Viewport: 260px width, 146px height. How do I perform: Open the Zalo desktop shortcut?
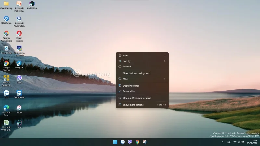pos(6,94)
